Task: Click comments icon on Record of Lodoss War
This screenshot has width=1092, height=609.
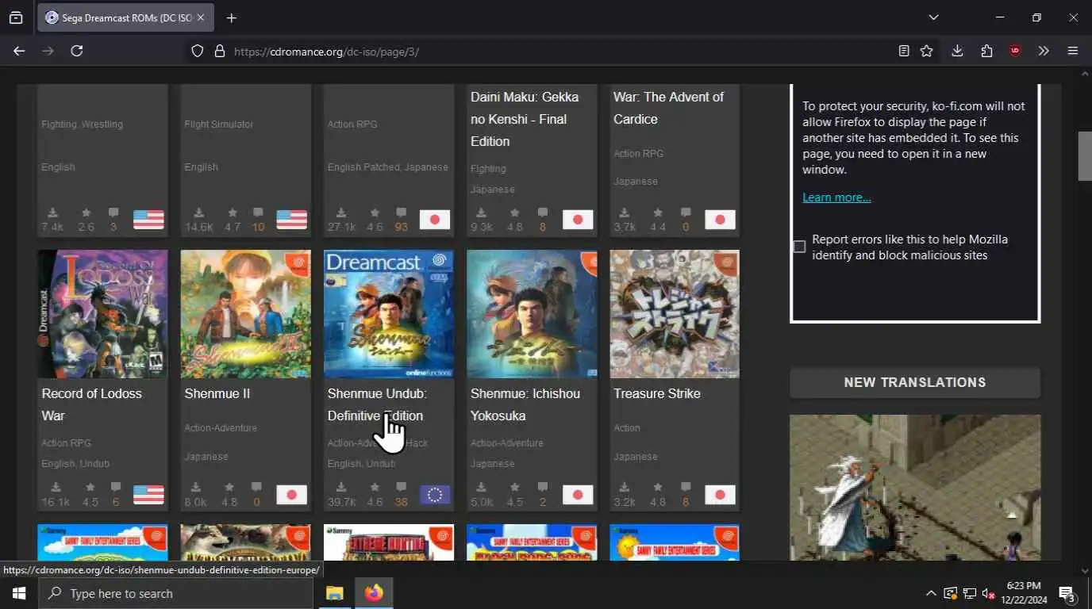Action: tap(116, 487)
